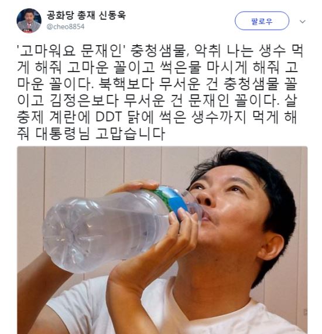This screenshot has height=334, width=322.
Task: Open the display name 공화당 총재 신동욱
Action: click(x=86, y=16)
